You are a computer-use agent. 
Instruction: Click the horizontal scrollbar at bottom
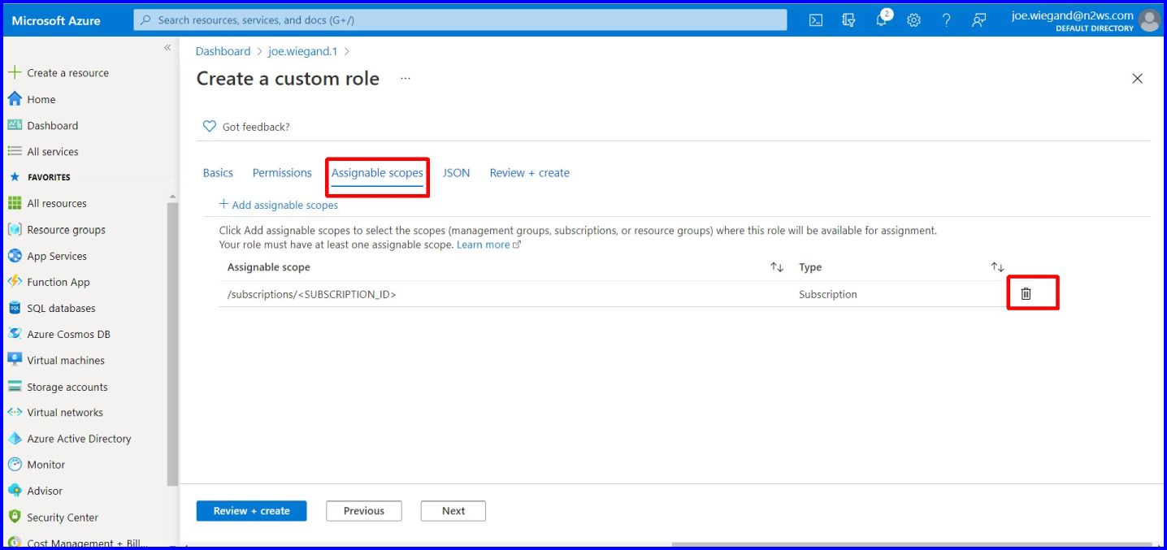click(x=912, y=545)
